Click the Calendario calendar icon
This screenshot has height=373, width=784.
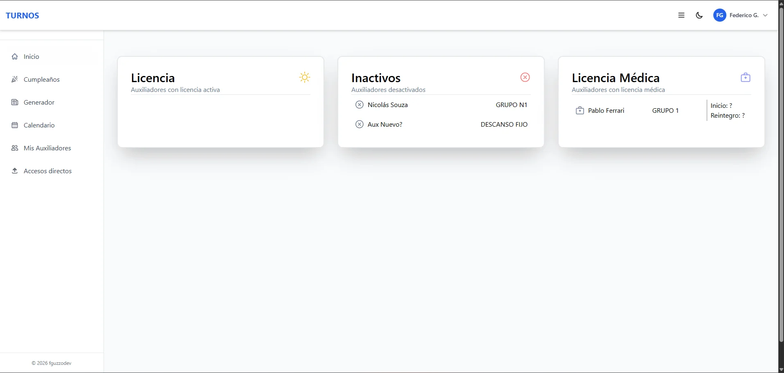[x=15, y=125]
